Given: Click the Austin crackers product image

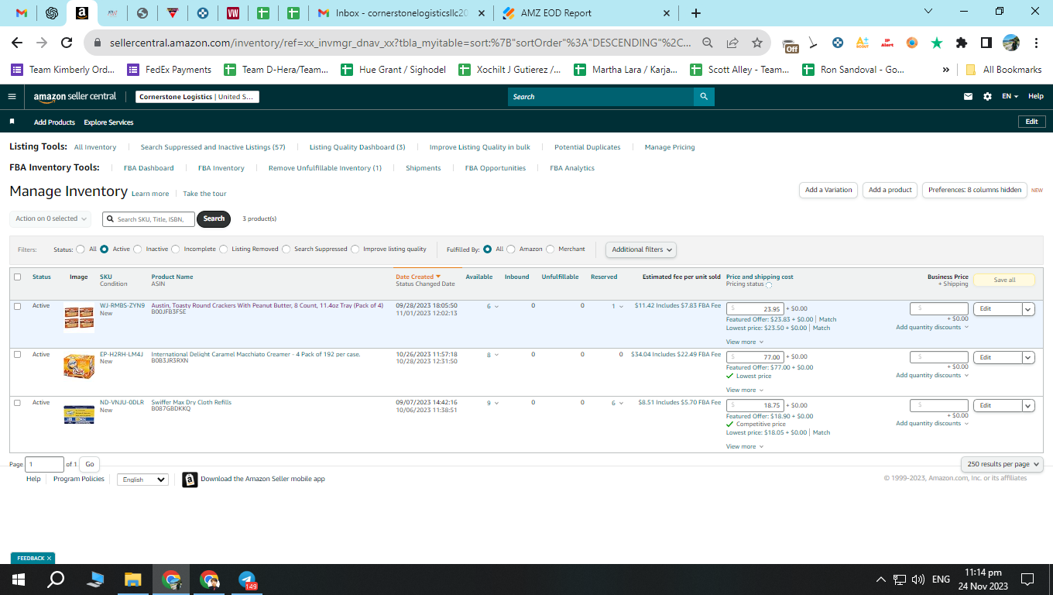Looking at the screenshot, I should (79, 318).
